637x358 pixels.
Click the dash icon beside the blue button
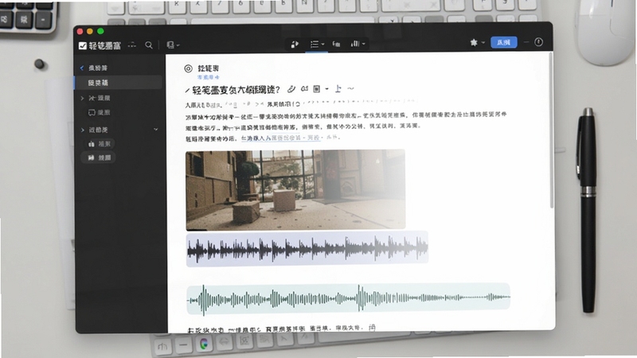tap(526, 42)
